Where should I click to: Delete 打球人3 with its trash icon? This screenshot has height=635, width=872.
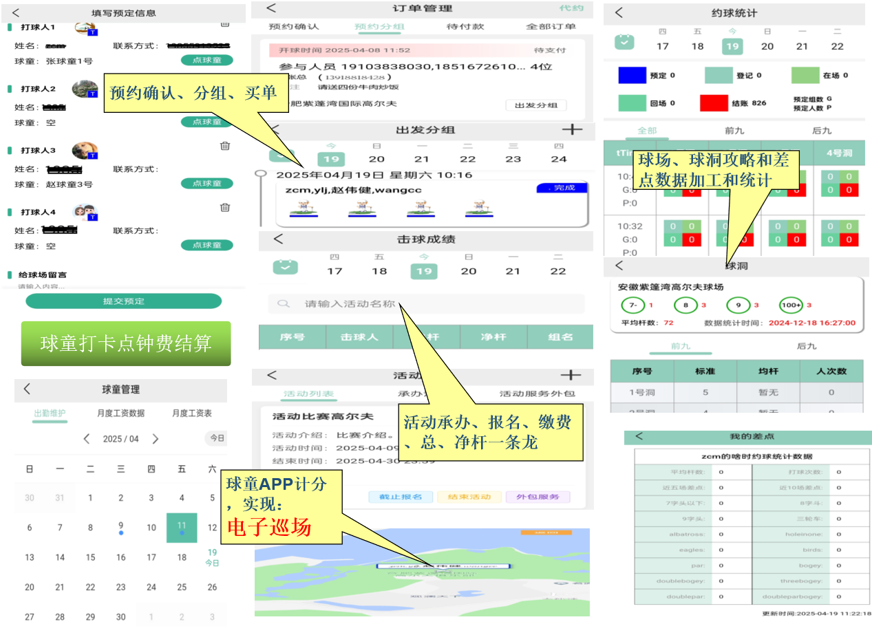coord(225,146)
